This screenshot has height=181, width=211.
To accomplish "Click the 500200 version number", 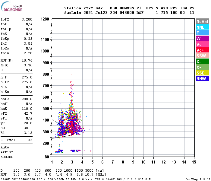I will point(7,157).
